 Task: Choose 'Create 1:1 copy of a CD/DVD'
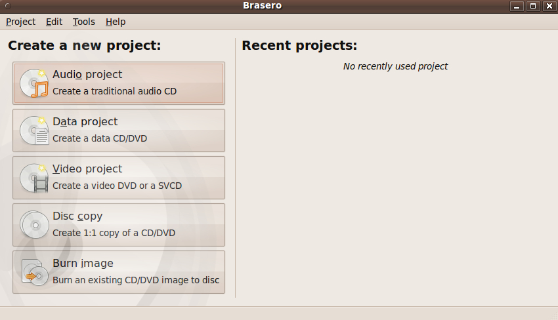(119, 225)
